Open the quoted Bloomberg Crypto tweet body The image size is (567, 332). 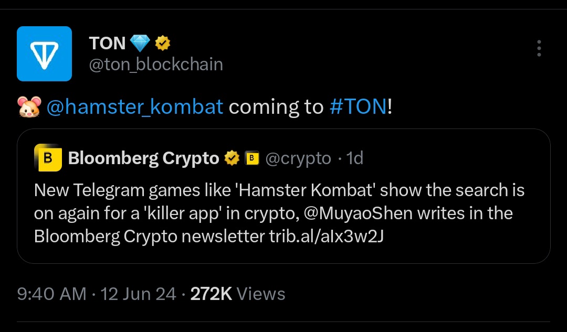(278, 202)
